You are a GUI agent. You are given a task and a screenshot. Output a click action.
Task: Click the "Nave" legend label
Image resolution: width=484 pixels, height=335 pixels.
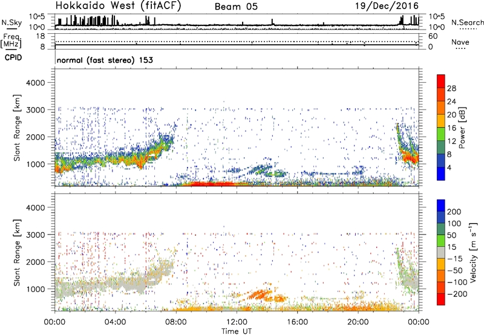[460, 42]
